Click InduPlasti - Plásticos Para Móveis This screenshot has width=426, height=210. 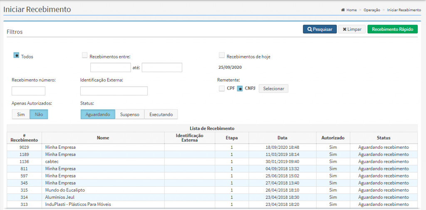tap(78, 204)
